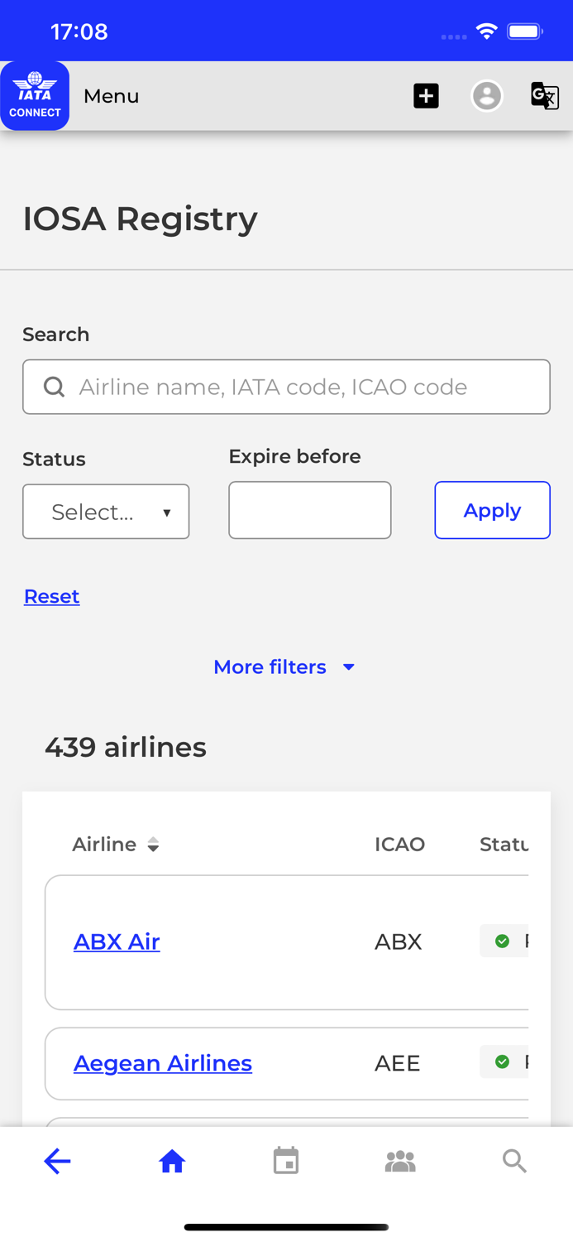Tap the people icon in bottom navigation

(x=400, y=1161)
